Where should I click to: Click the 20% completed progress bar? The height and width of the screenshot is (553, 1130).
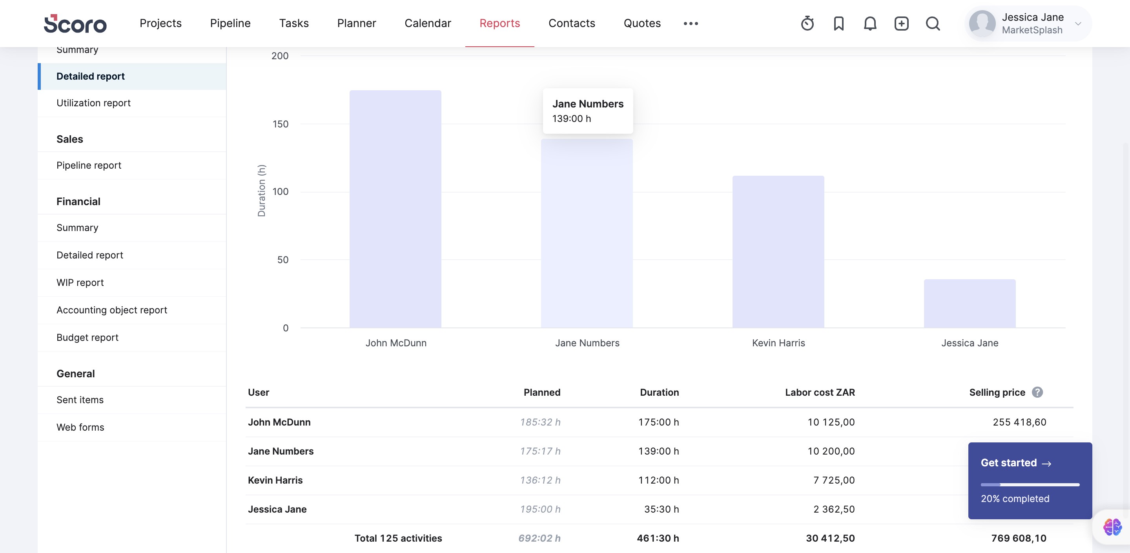1030,485
